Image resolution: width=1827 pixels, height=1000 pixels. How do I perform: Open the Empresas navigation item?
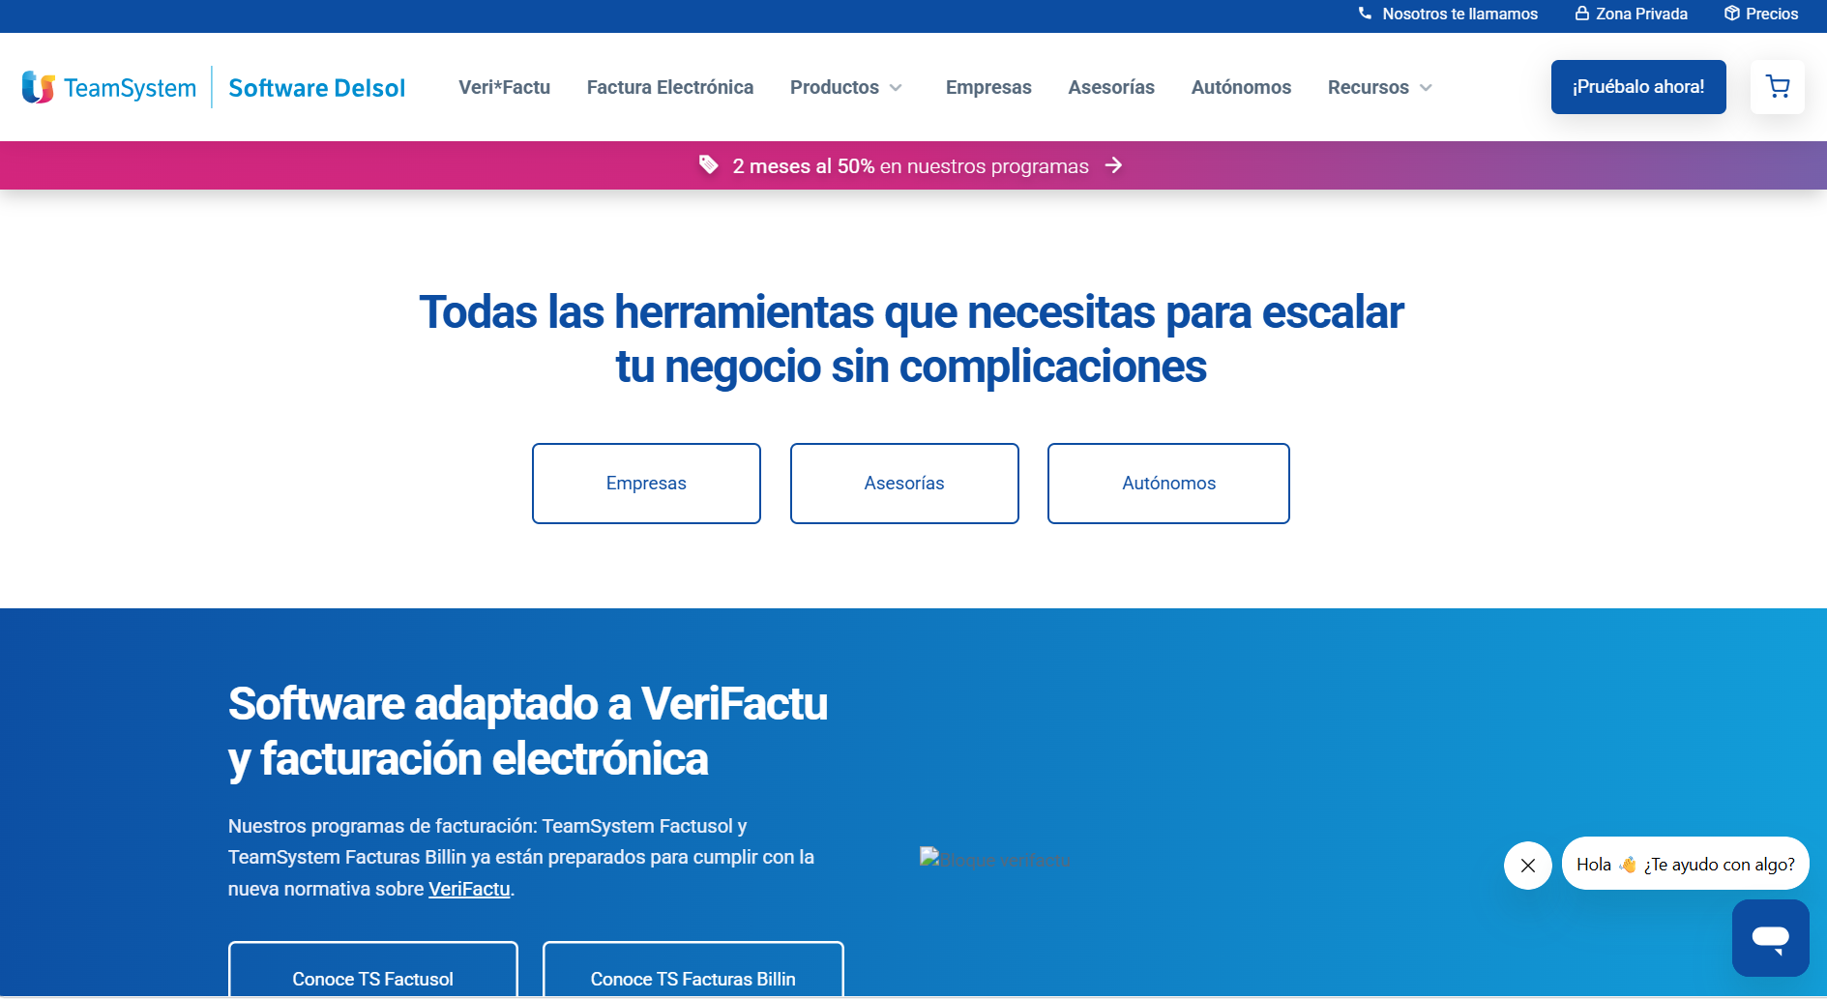988,87
